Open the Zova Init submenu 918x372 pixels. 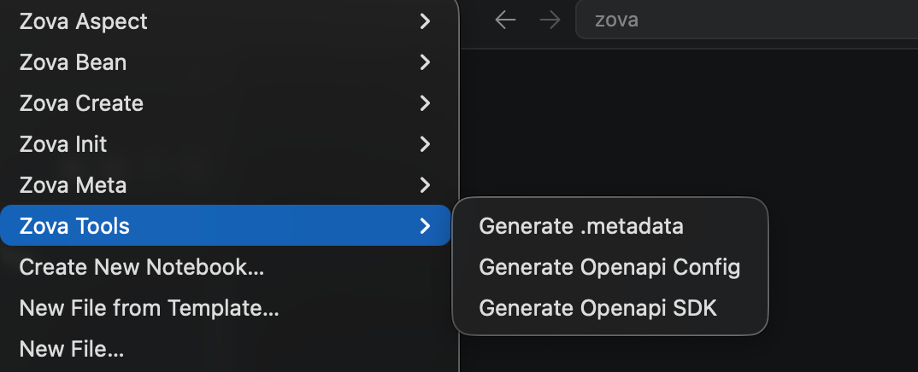coord(63,144)
